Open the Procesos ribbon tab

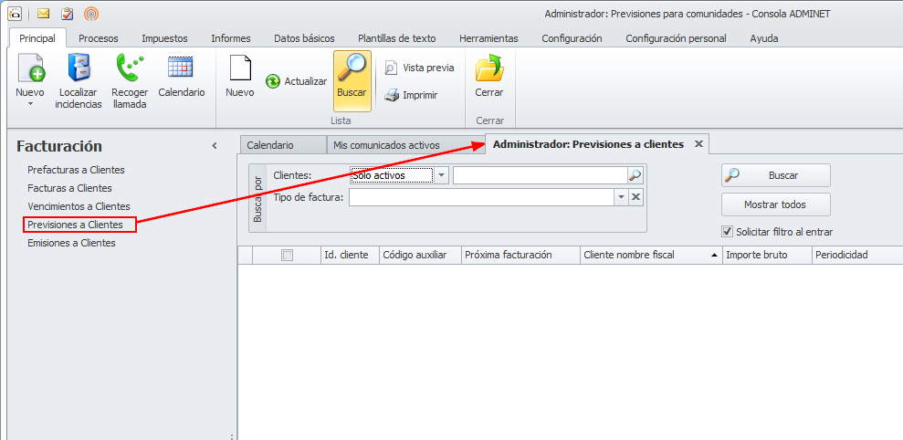[x=99, y=38]
